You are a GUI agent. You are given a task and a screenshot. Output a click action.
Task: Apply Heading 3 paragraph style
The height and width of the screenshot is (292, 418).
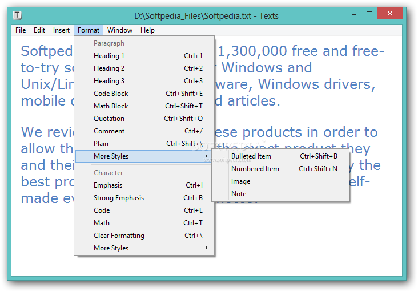[144, 81]
